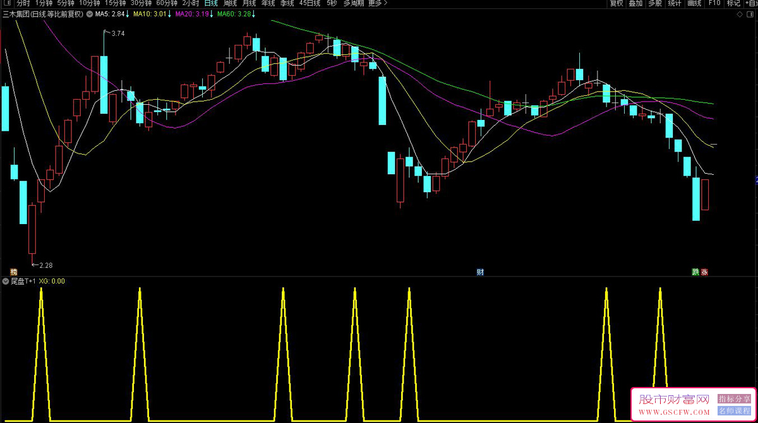Select the 10分钟 period tab
Screen dimensions: 758x423
coord(90,3)
